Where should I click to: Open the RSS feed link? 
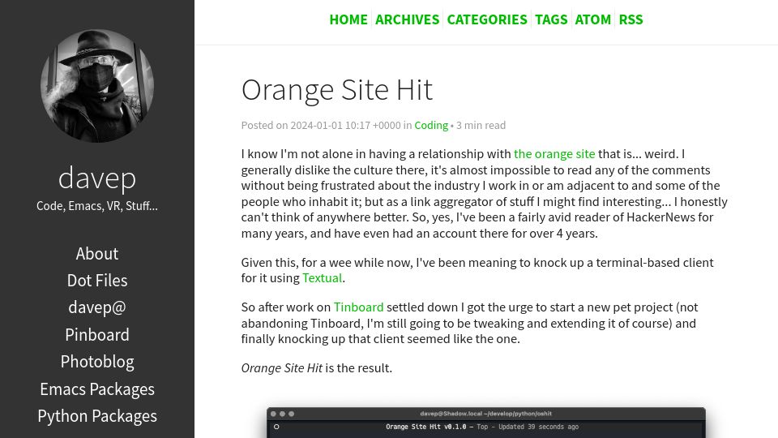(631, 19)
